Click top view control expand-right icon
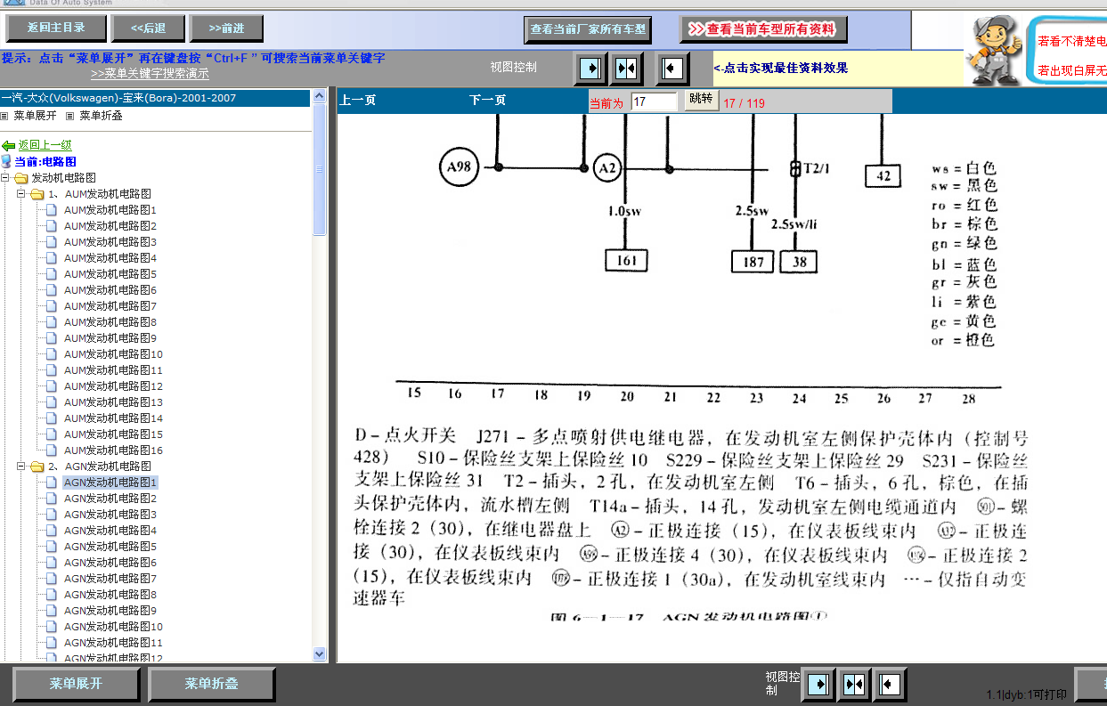This screenshot has width=1107, height=706. tap(590, 68)
